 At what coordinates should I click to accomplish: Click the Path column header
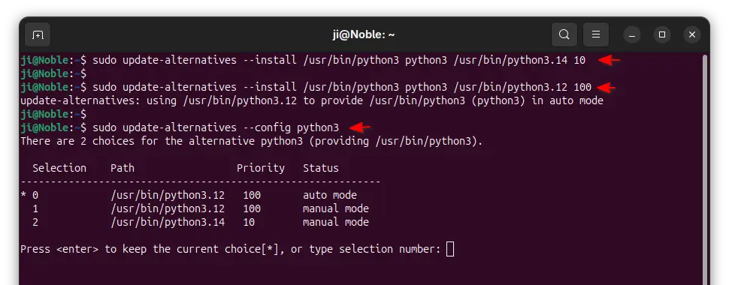123,168
